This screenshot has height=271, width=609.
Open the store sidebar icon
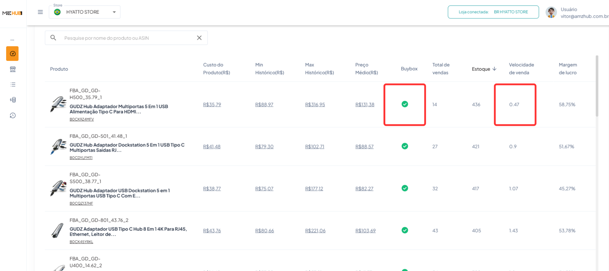point(13,69)
